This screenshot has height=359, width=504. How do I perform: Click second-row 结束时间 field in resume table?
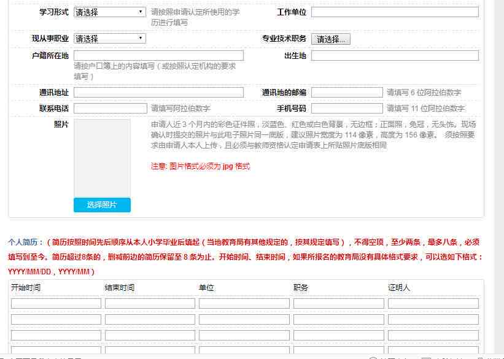point(150,320)
